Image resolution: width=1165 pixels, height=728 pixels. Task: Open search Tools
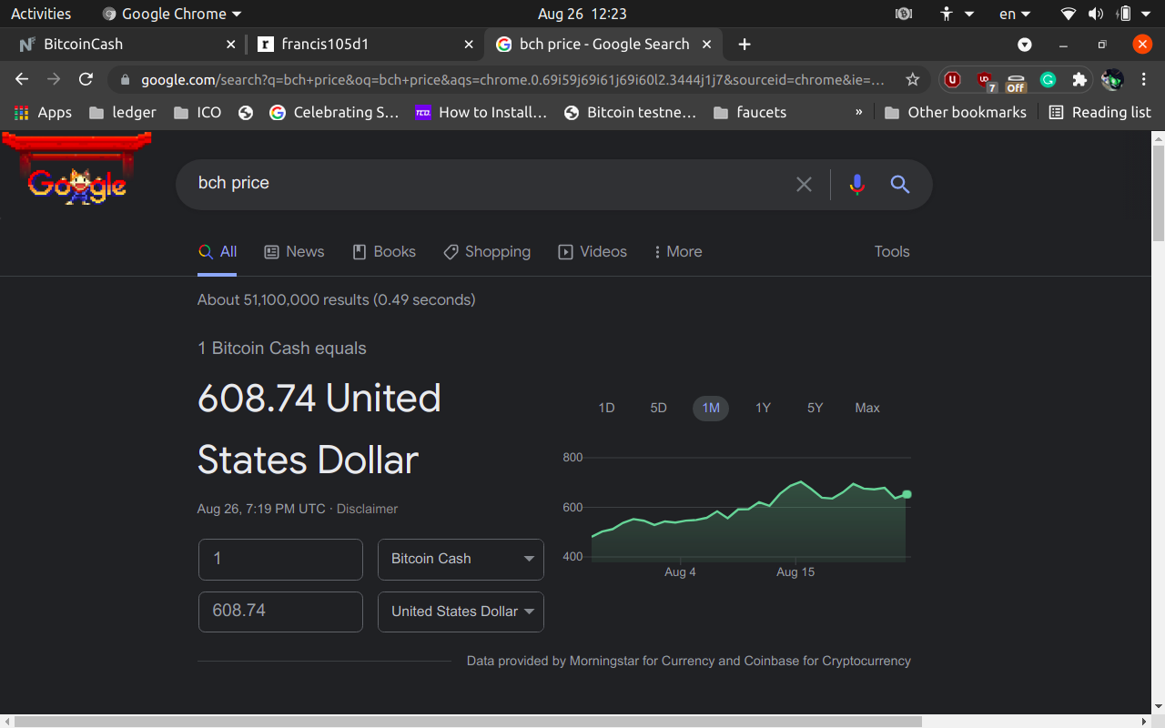892,252
